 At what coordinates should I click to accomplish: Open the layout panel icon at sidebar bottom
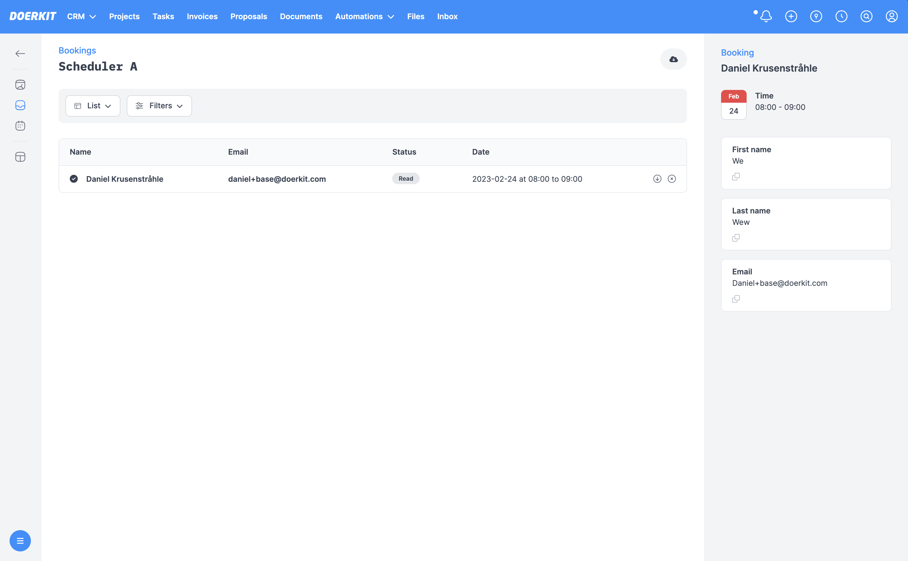21,156
